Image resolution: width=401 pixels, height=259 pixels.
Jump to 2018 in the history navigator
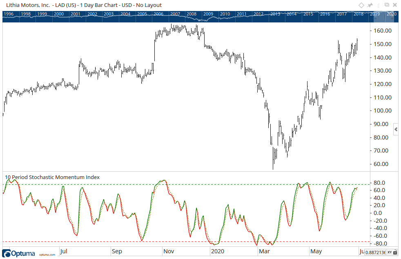coord(359,14)
